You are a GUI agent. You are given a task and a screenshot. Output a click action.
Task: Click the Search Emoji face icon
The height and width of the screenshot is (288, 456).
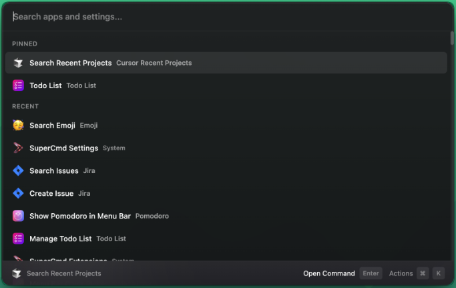[18, 126]
